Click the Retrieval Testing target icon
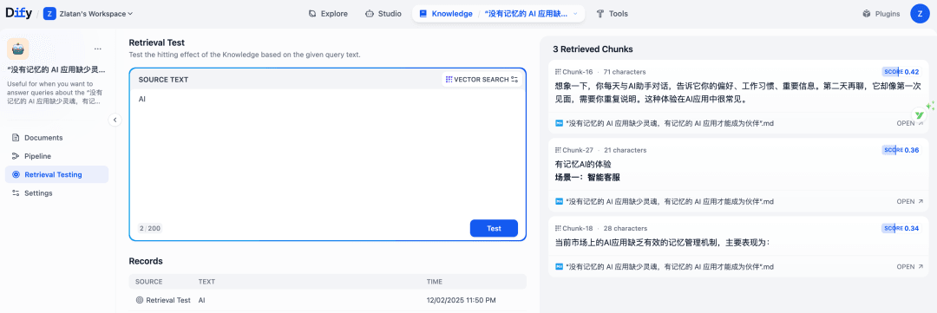The image size is (937, 313). (x=16, y=174)
